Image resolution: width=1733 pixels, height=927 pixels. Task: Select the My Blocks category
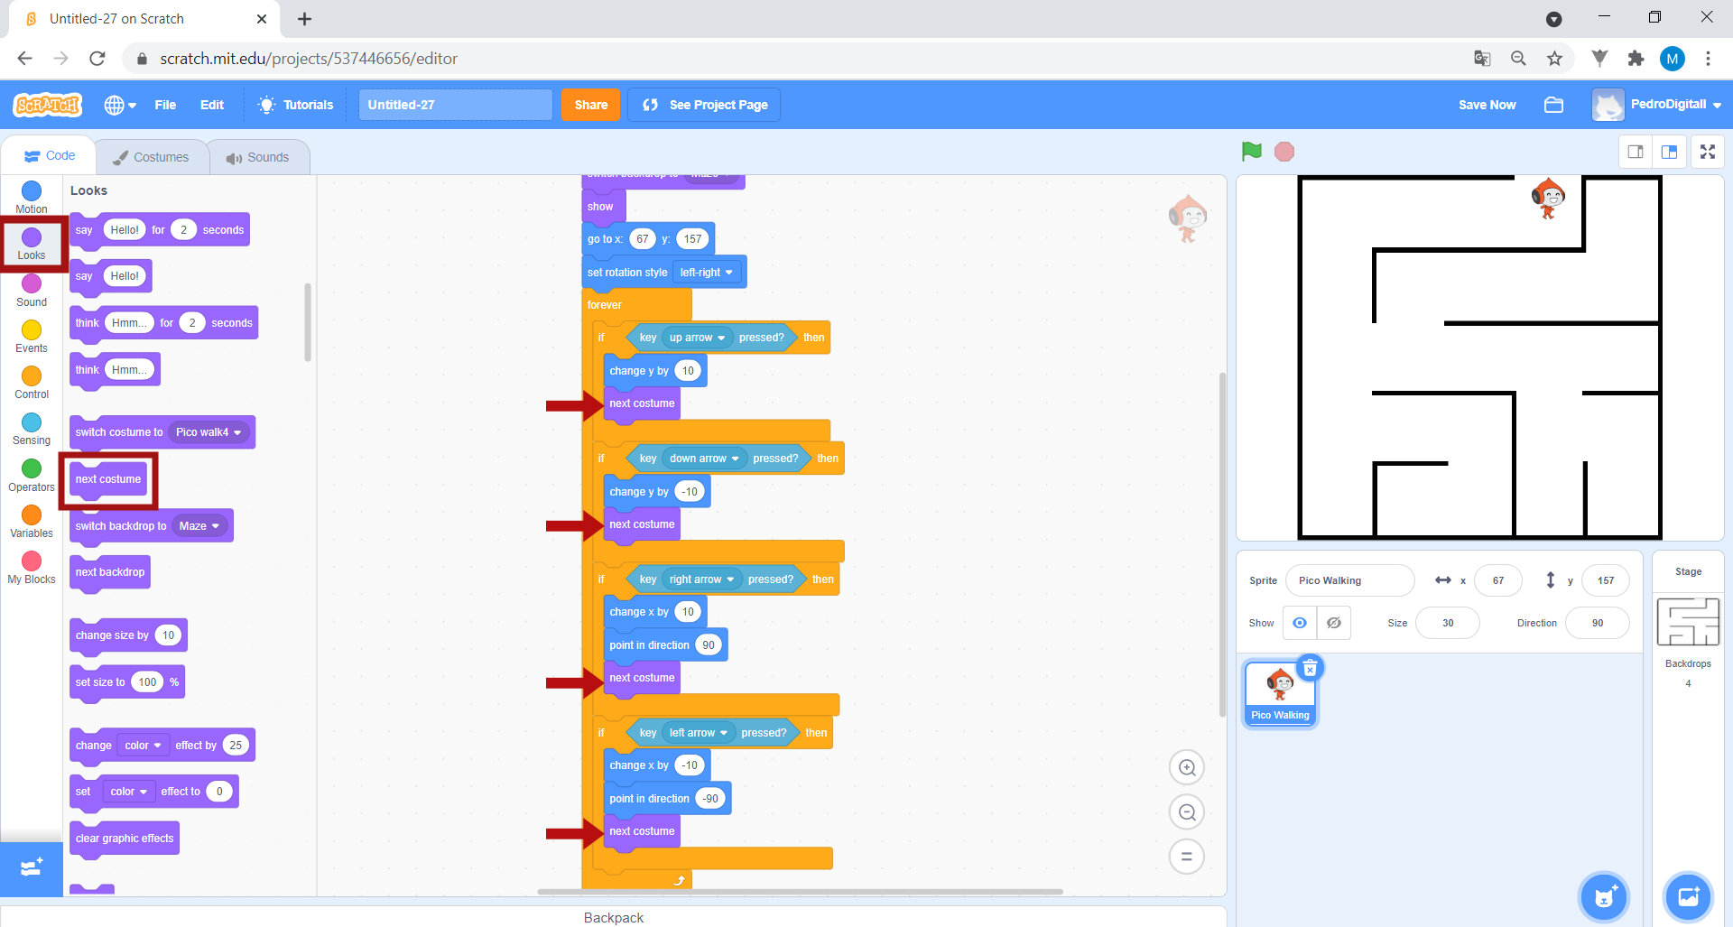(x=32, y=567)
